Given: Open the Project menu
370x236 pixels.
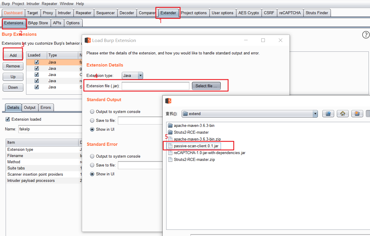Looking at the screenshot, I should point(18,4).
